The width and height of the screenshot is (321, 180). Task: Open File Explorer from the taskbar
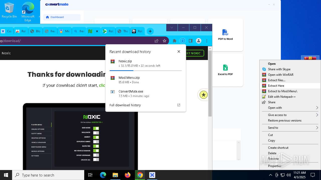click(x=115, y=175)
